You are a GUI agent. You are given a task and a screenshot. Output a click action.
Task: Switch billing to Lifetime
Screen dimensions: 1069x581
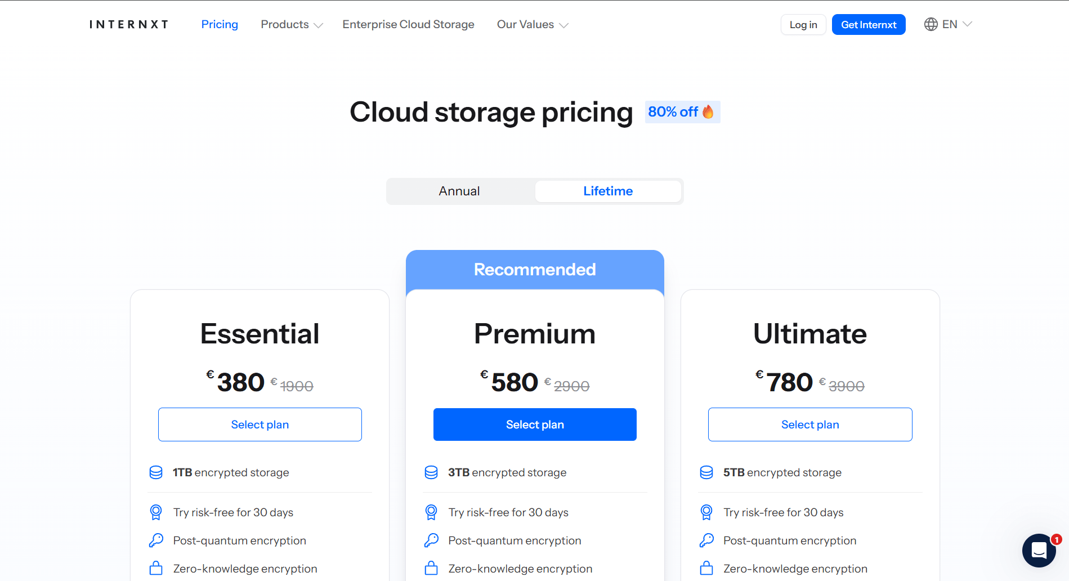[608, 191]
